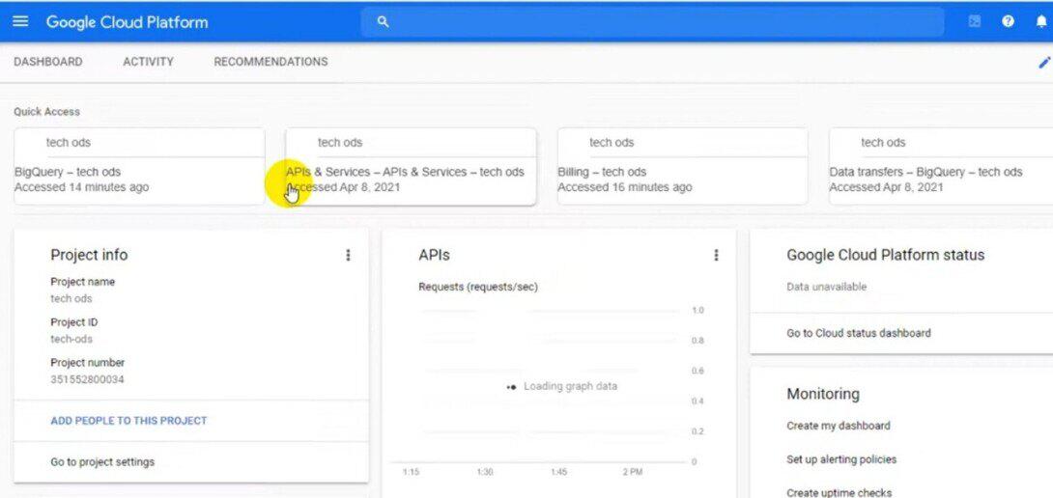Open Project info card three-dot menu

tap(348, 255)
